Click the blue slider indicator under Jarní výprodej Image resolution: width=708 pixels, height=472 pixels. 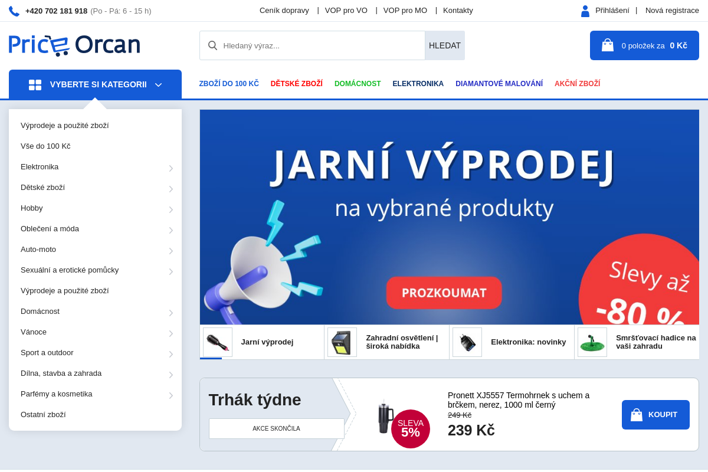click(x=212, y=359)
